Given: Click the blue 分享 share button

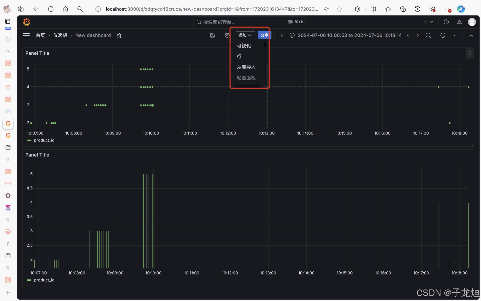Looking at the screenshot, I should 264,35.
